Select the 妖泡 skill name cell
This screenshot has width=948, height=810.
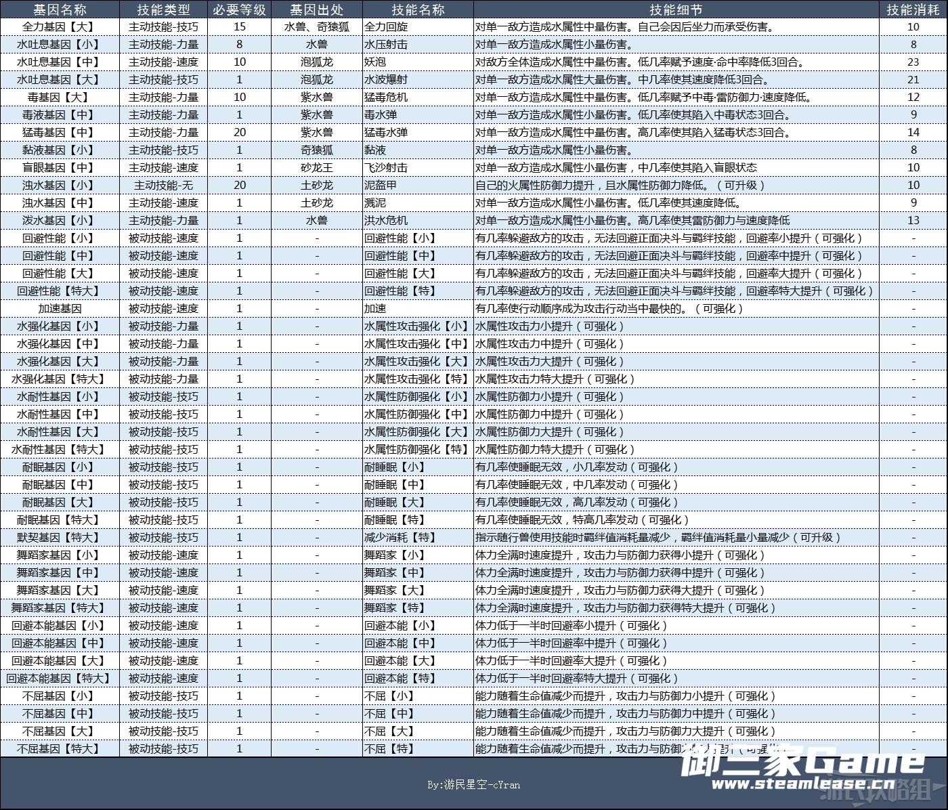tap(376, 62)
